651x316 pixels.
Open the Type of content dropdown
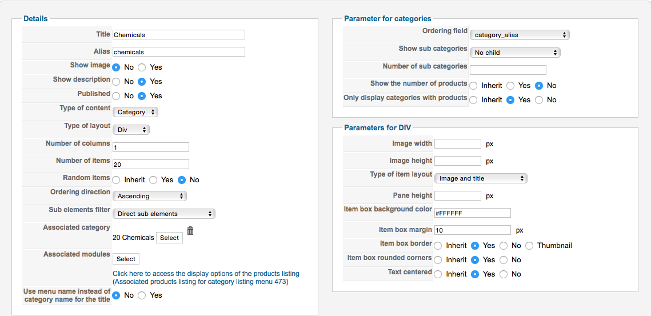pos(135,112)
